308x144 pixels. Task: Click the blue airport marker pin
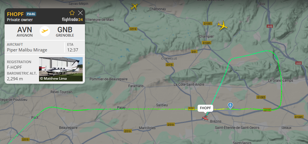pos(230,106)
